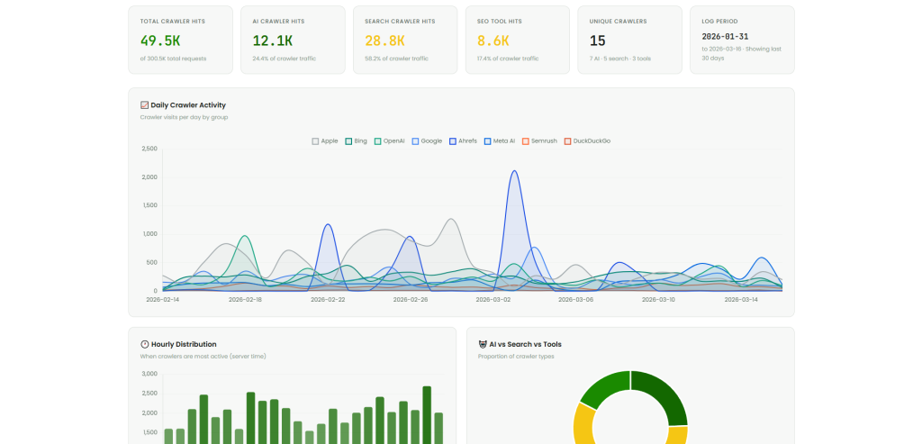Click the "7 AI · 5 search · 3 tools" text
This screenshot has height=444, width=922.
(x=619, y=59)
